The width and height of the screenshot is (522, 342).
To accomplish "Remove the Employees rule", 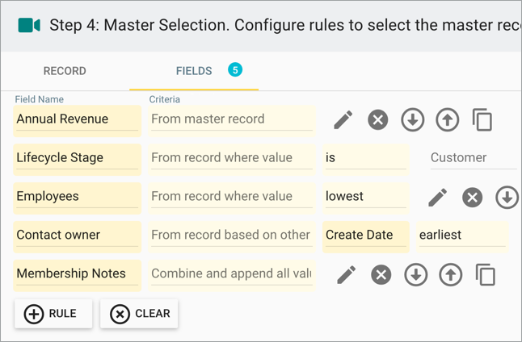I will (x=473, y=198).
